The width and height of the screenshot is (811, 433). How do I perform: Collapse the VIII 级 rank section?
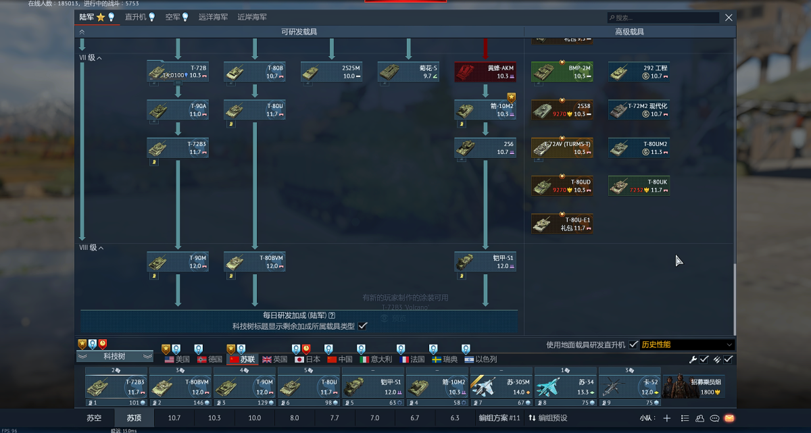pos(91,248)
